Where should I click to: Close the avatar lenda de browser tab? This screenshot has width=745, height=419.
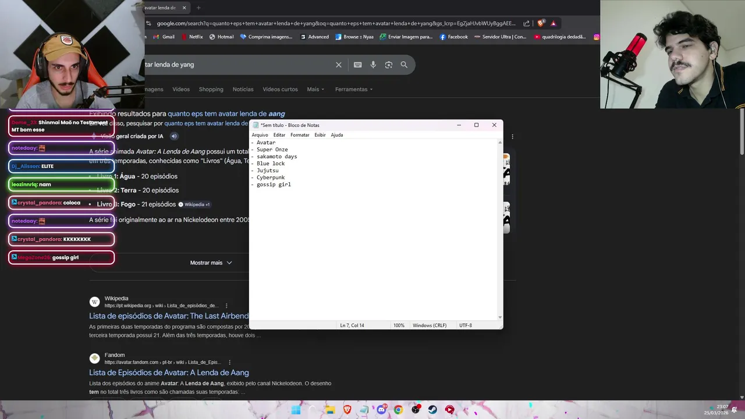click(x=184, y=8)
